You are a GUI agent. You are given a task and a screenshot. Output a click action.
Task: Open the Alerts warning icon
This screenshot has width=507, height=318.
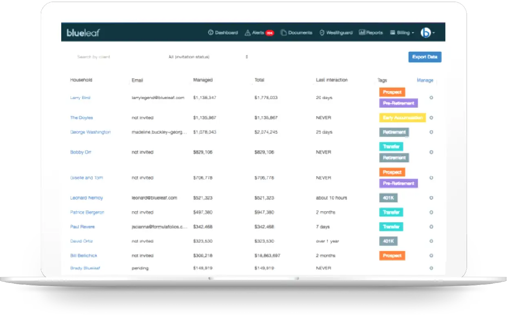(247, 33)
